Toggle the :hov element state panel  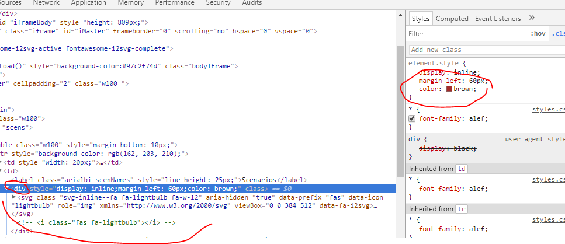pos(538,34)
